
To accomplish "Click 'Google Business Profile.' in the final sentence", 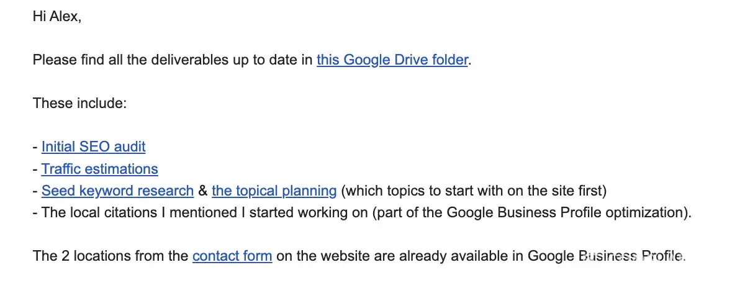I will (x=606, y=256).
